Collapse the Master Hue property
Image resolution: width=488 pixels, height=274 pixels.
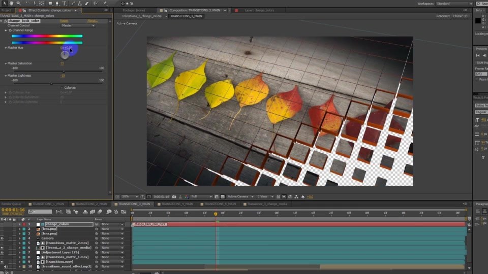click(x=6, y=48)
